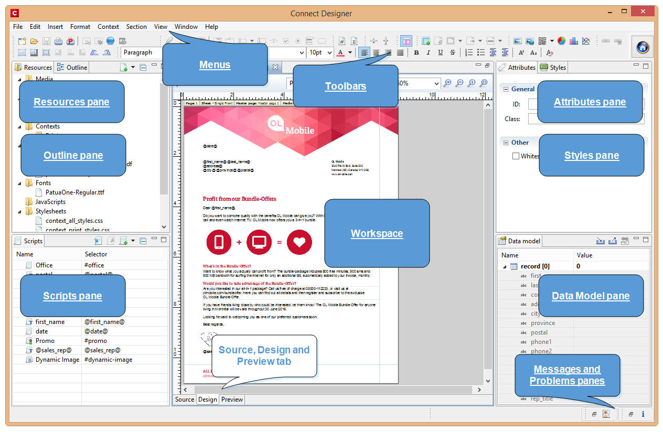Toggle italic formatting
The image size is (663, 432).
pyautogui.click(x=429, y=52)
